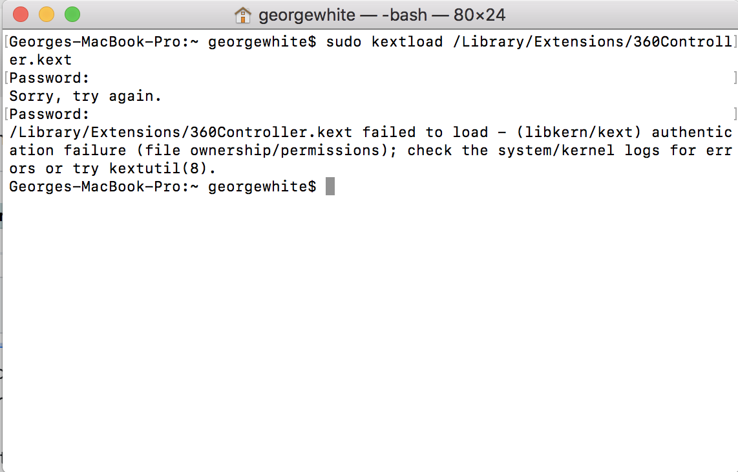Image resolution: width=738 pixels, height=472 pixels.
Task: Click the scrollbar track on the right edge
Action: pyautogui.click(x=733, y=259)
